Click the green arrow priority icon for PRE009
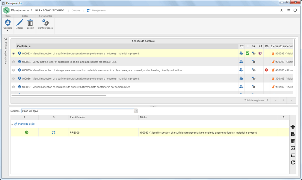This screenshot has height=180, width=302. [27, 132]
